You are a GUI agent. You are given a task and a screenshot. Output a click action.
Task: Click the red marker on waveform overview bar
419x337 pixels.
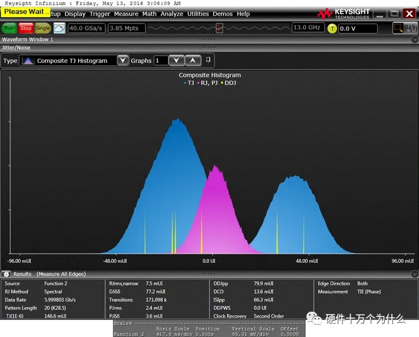[x=219, y=28]
